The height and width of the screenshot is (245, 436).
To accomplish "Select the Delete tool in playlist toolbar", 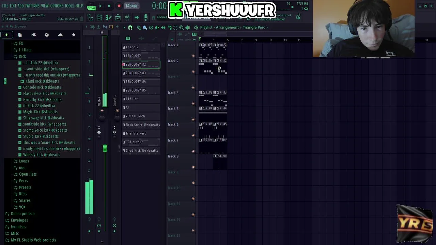I will click(x=151, y=27).
